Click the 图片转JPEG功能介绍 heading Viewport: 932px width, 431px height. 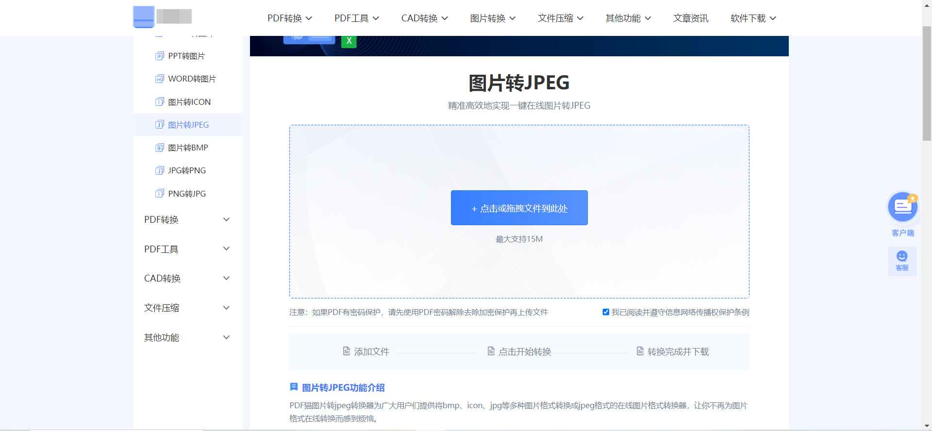click(x=343, y=387)
